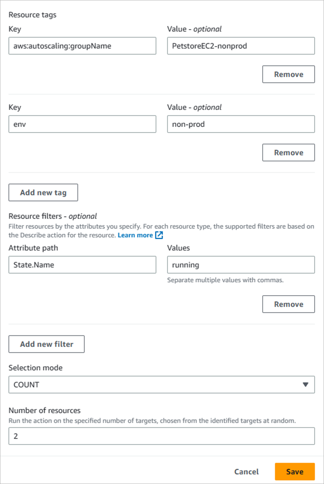Click the Add new filter button

(46, 344)
